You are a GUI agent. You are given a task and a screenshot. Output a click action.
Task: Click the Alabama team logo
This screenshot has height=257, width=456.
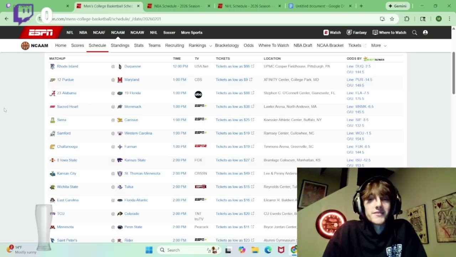coord(52,93)
